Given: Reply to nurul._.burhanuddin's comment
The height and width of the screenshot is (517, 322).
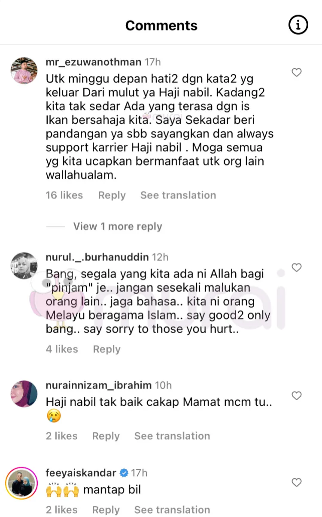Looking at the screenshot, I should (x=106, y=349).
